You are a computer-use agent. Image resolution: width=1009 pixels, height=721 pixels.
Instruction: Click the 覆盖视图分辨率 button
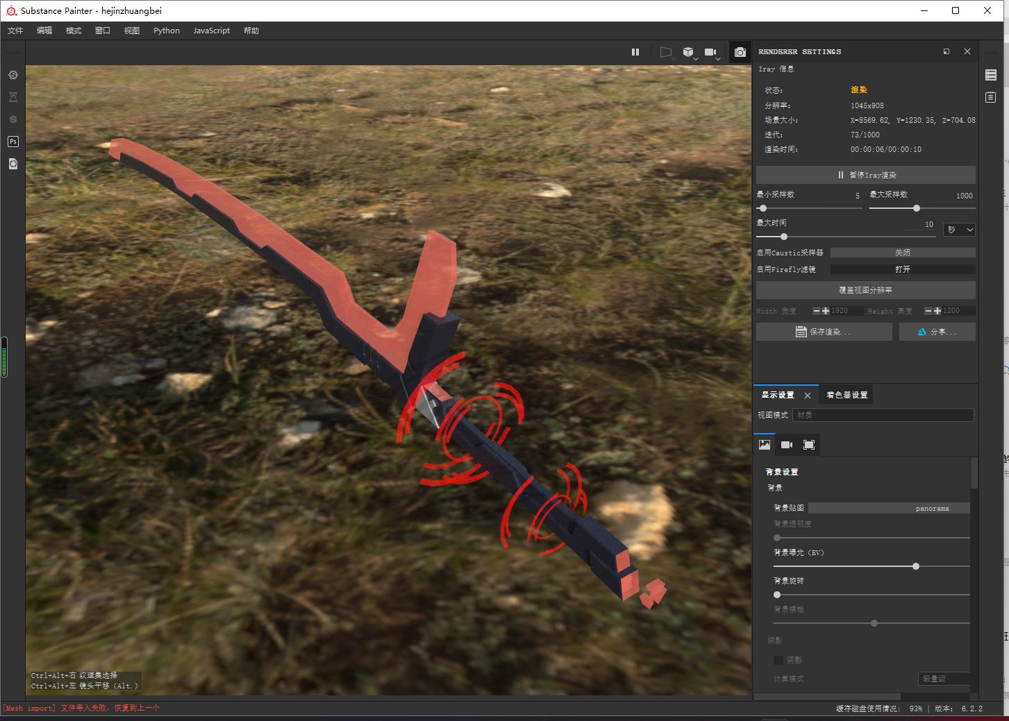(865, 290)
